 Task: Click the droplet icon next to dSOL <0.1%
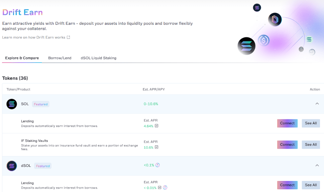pyautogui.click(x=157, y=165)
